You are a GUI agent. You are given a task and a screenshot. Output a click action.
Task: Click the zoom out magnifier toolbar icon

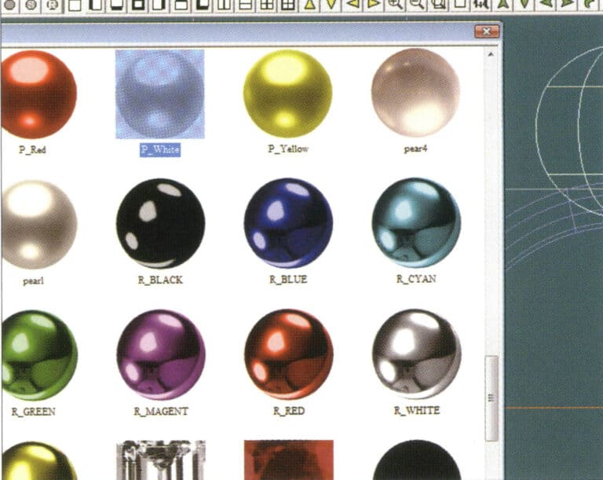click(417, 4)
